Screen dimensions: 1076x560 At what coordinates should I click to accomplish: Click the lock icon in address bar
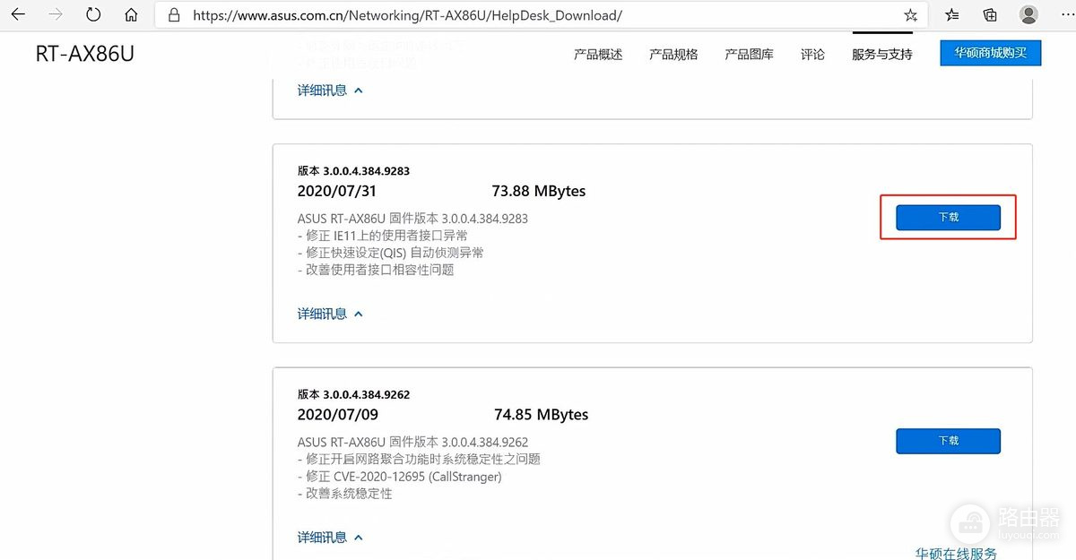(x=175, y=15)
